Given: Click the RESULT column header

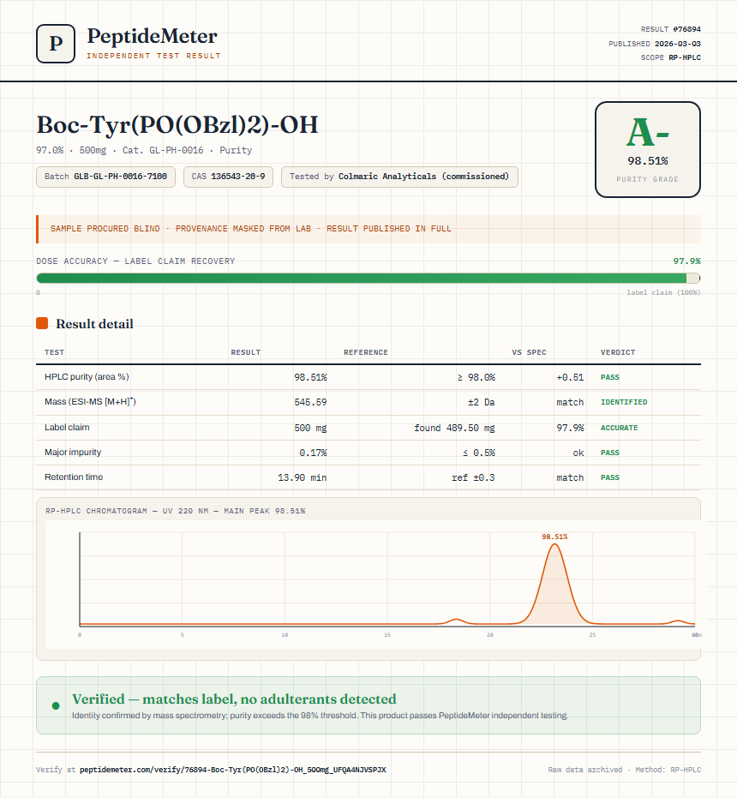Looking at the screenshot, I should (x=246, y=352).
